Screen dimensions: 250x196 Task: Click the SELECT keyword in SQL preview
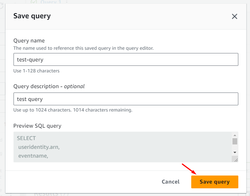tap(26, 138)
